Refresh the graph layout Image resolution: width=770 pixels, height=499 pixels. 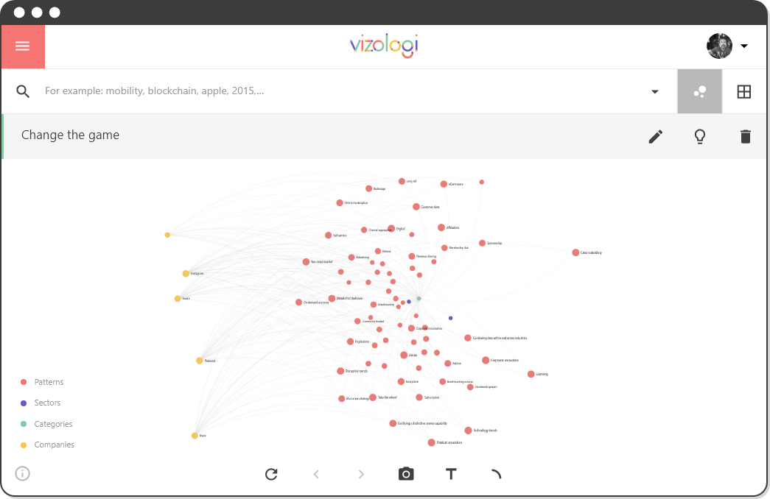271,474
